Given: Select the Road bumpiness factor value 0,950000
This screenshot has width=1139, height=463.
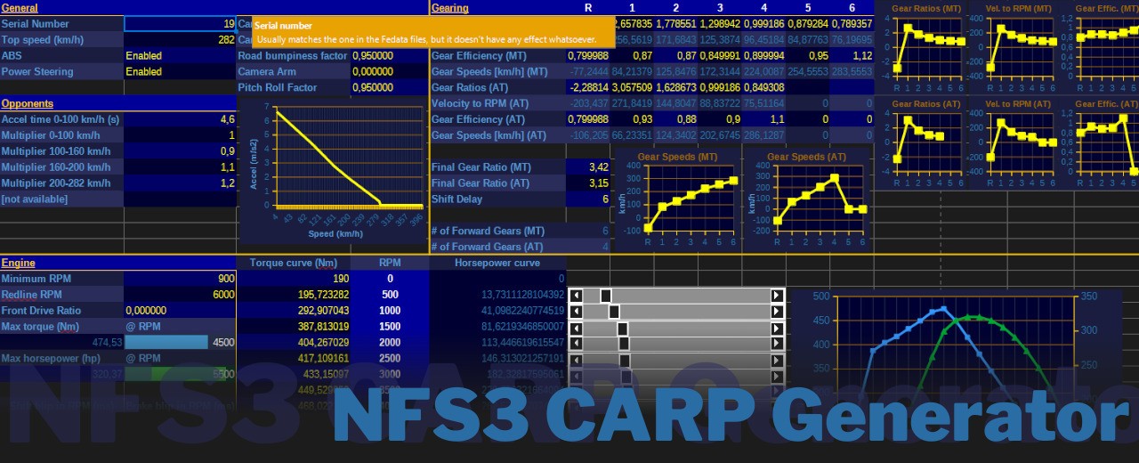Looking at the screenshot, I should [390, 56].
